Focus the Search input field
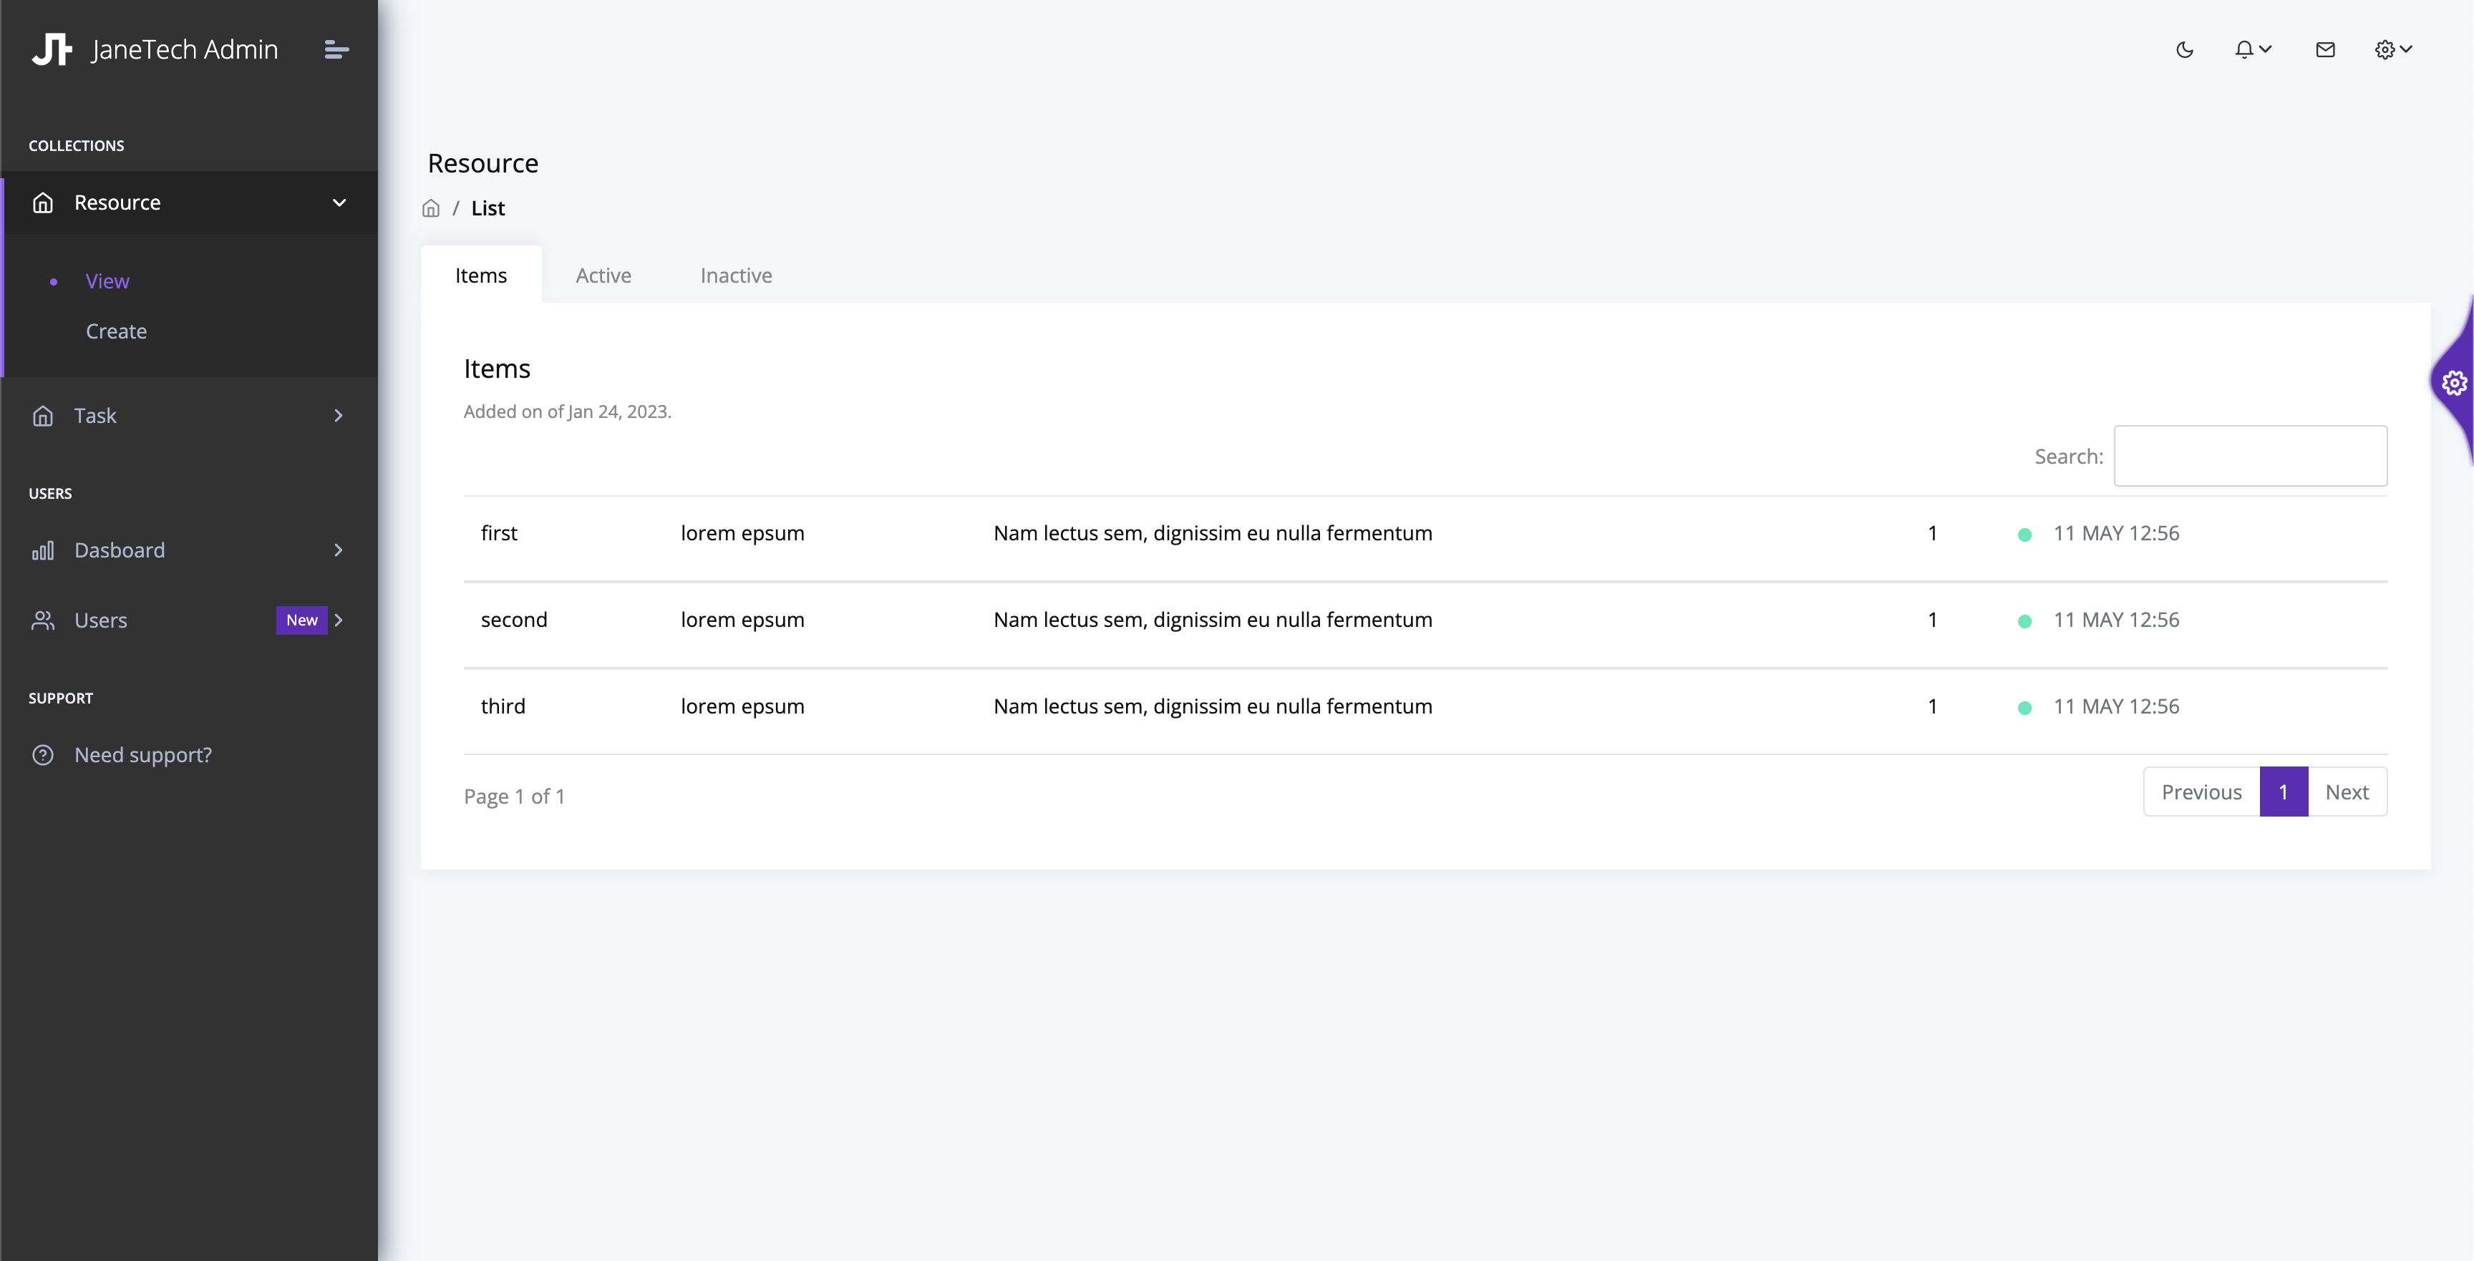The image size is (2474, 1261). tap(2249, 456)
